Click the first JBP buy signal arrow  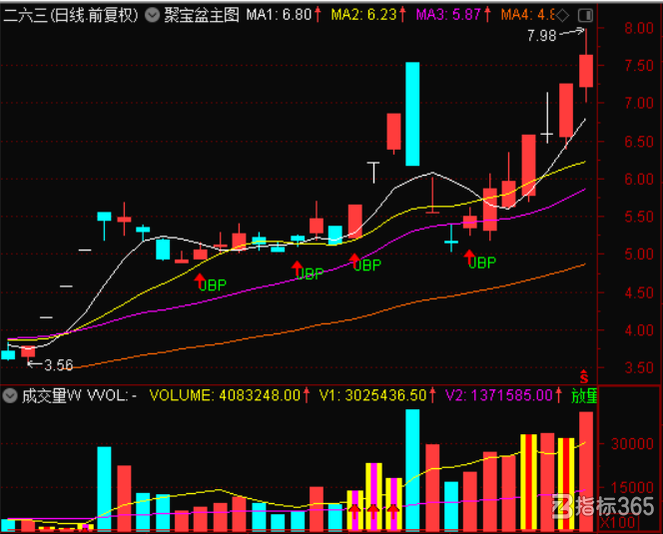200,280
